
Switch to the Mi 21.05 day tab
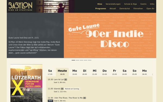(x=95, y=72)
